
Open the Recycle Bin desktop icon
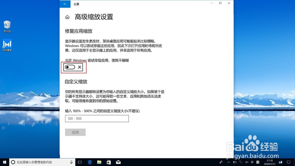tap(7, 27)
